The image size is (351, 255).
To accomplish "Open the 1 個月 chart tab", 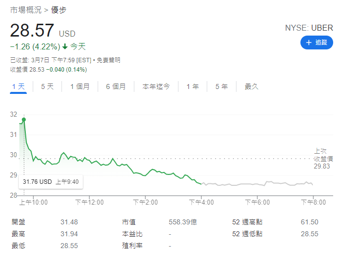I will tap(80, 86).
